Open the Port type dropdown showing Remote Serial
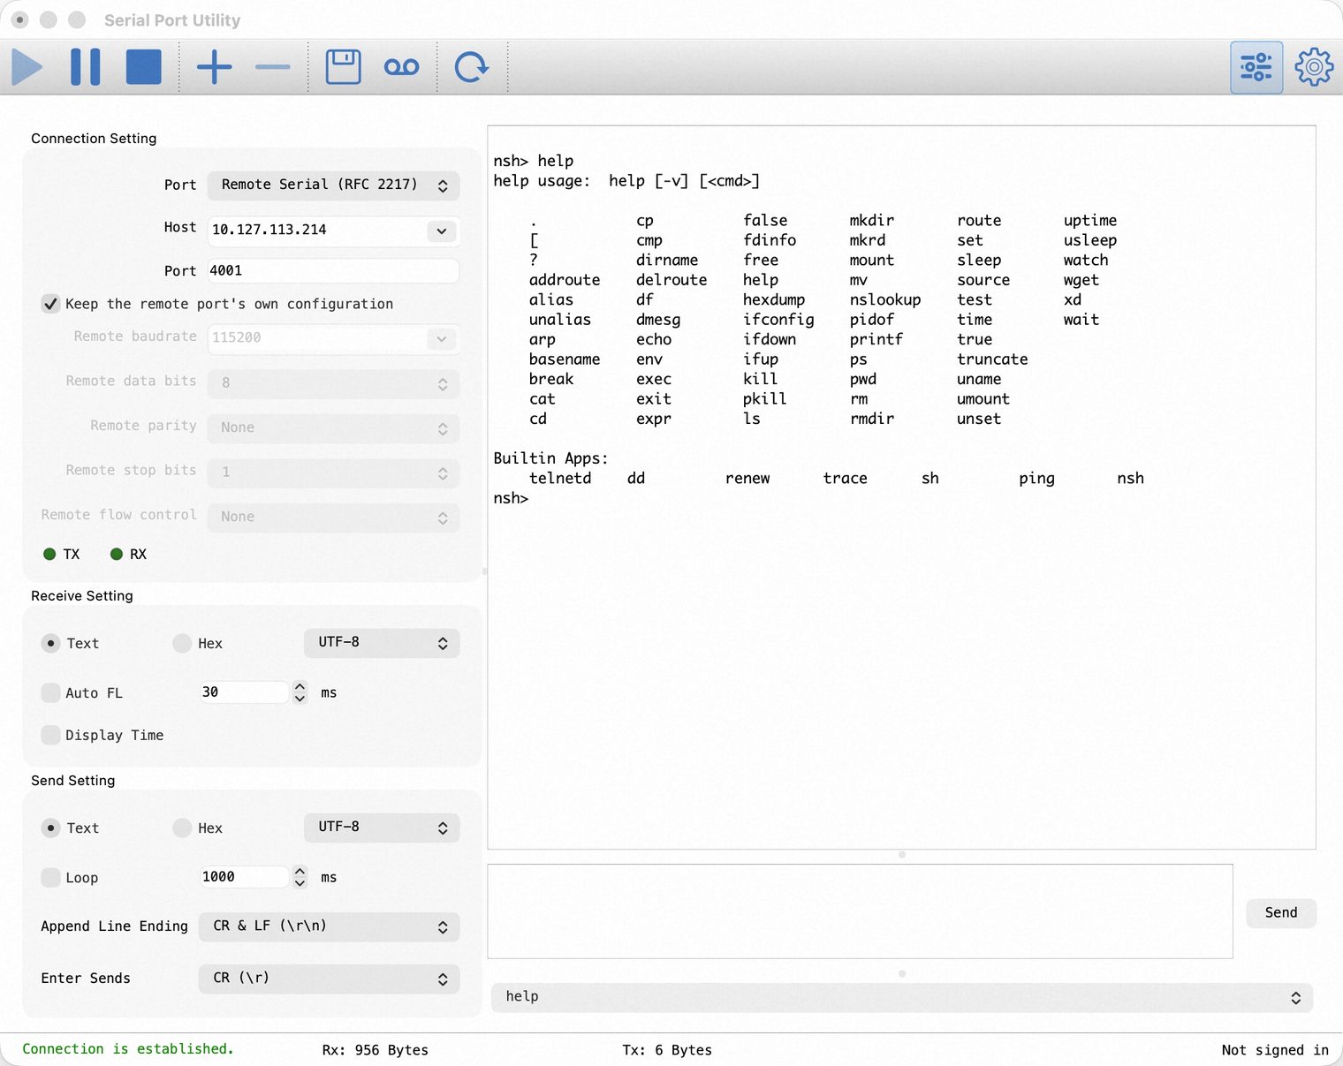This screenshot has height=1066, width=1343. click(334, 185)
